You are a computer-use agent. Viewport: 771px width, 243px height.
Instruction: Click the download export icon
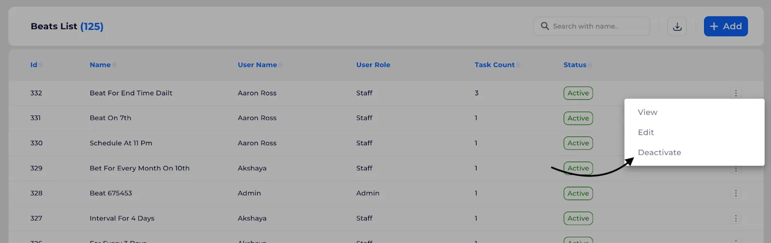pos(677,26)
